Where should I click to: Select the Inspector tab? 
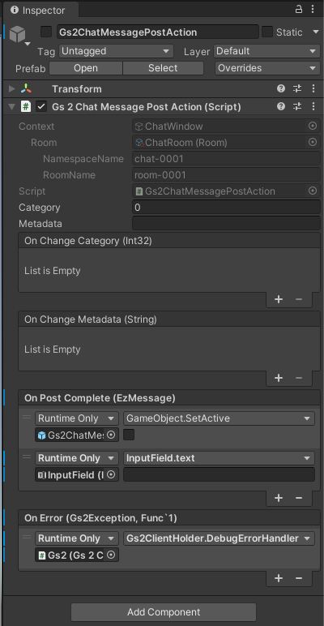[38, 11]
